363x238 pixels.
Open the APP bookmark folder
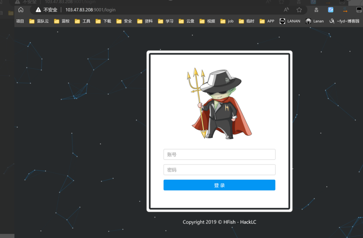click(267, 21)
